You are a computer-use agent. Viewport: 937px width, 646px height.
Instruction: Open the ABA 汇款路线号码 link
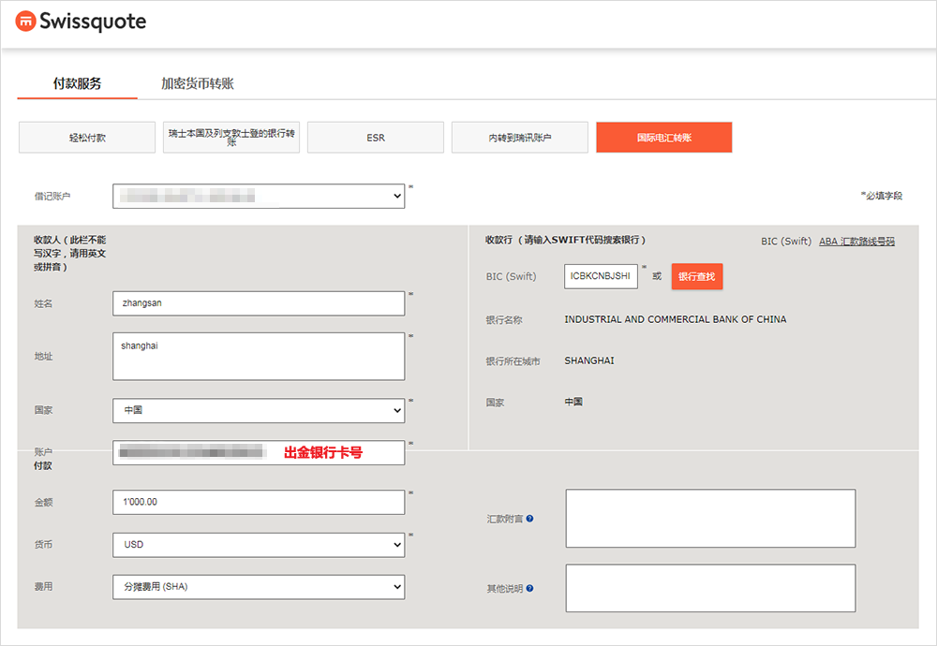[x=856, y=242]
